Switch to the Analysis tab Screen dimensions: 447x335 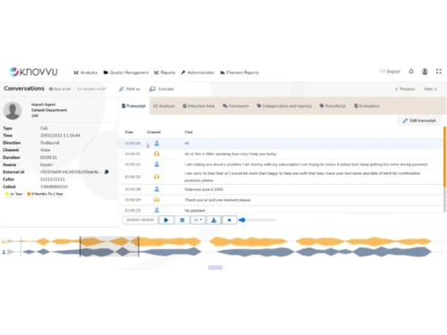164,106
